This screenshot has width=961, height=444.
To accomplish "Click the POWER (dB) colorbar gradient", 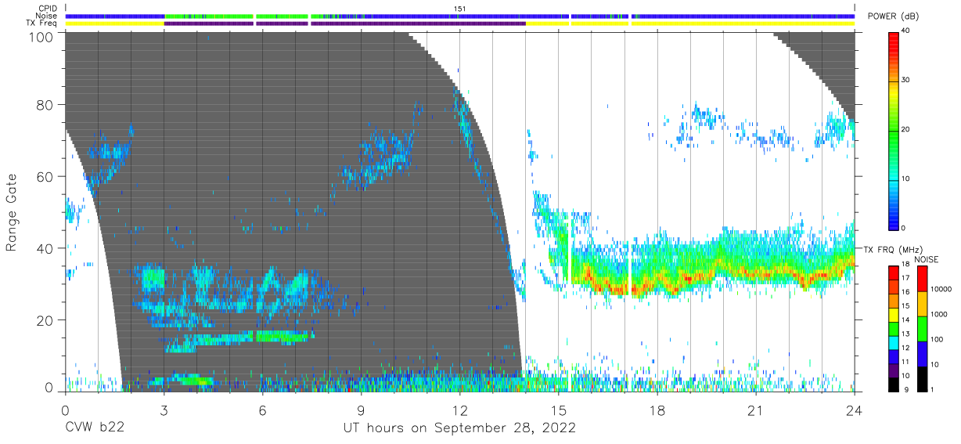I will (x=893, y=130).
